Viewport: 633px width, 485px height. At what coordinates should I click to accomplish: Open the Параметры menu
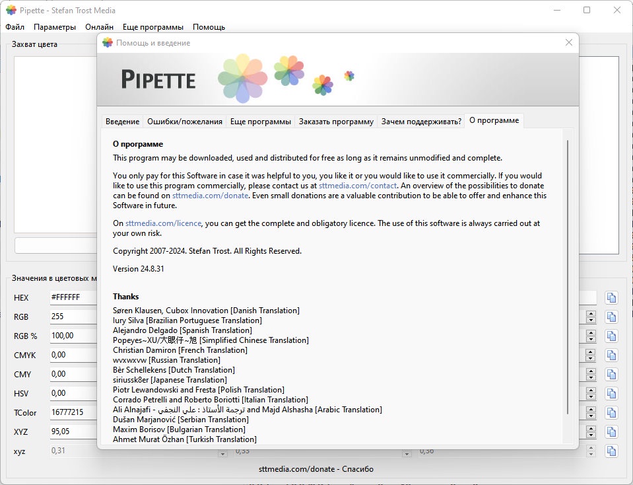(x=55, y=27)
